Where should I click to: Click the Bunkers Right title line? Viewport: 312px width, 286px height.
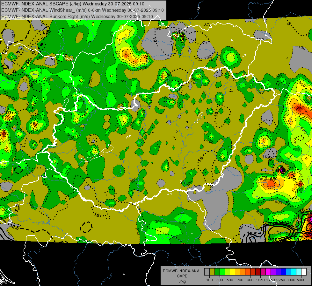[77, 17]
